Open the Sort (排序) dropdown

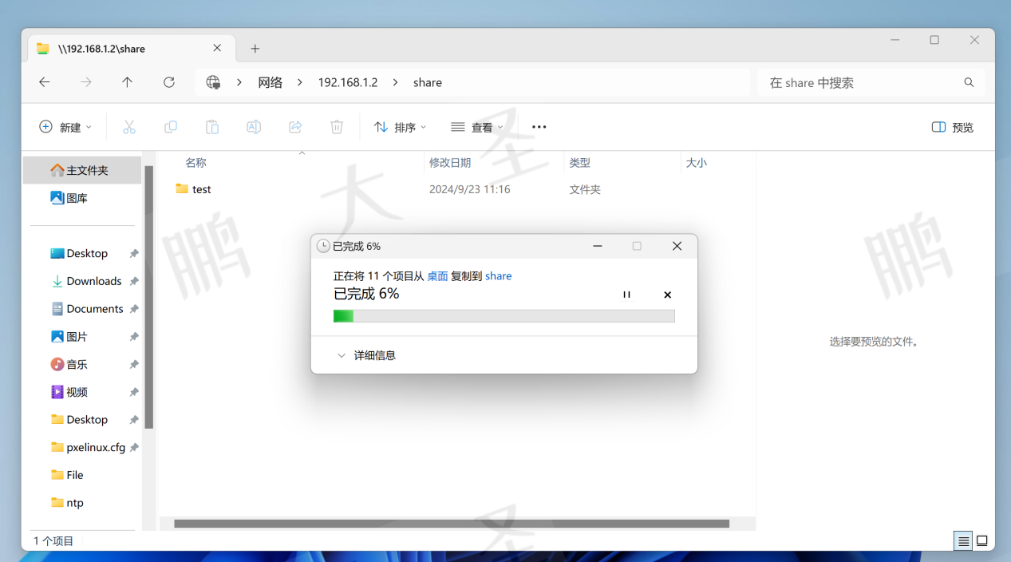point(401,127)
